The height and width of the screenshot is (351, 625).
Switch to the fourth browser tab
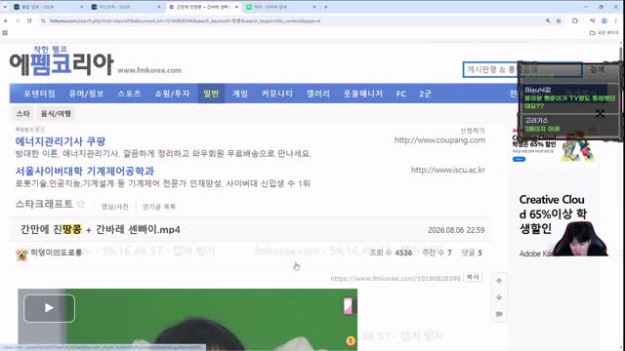280,7
